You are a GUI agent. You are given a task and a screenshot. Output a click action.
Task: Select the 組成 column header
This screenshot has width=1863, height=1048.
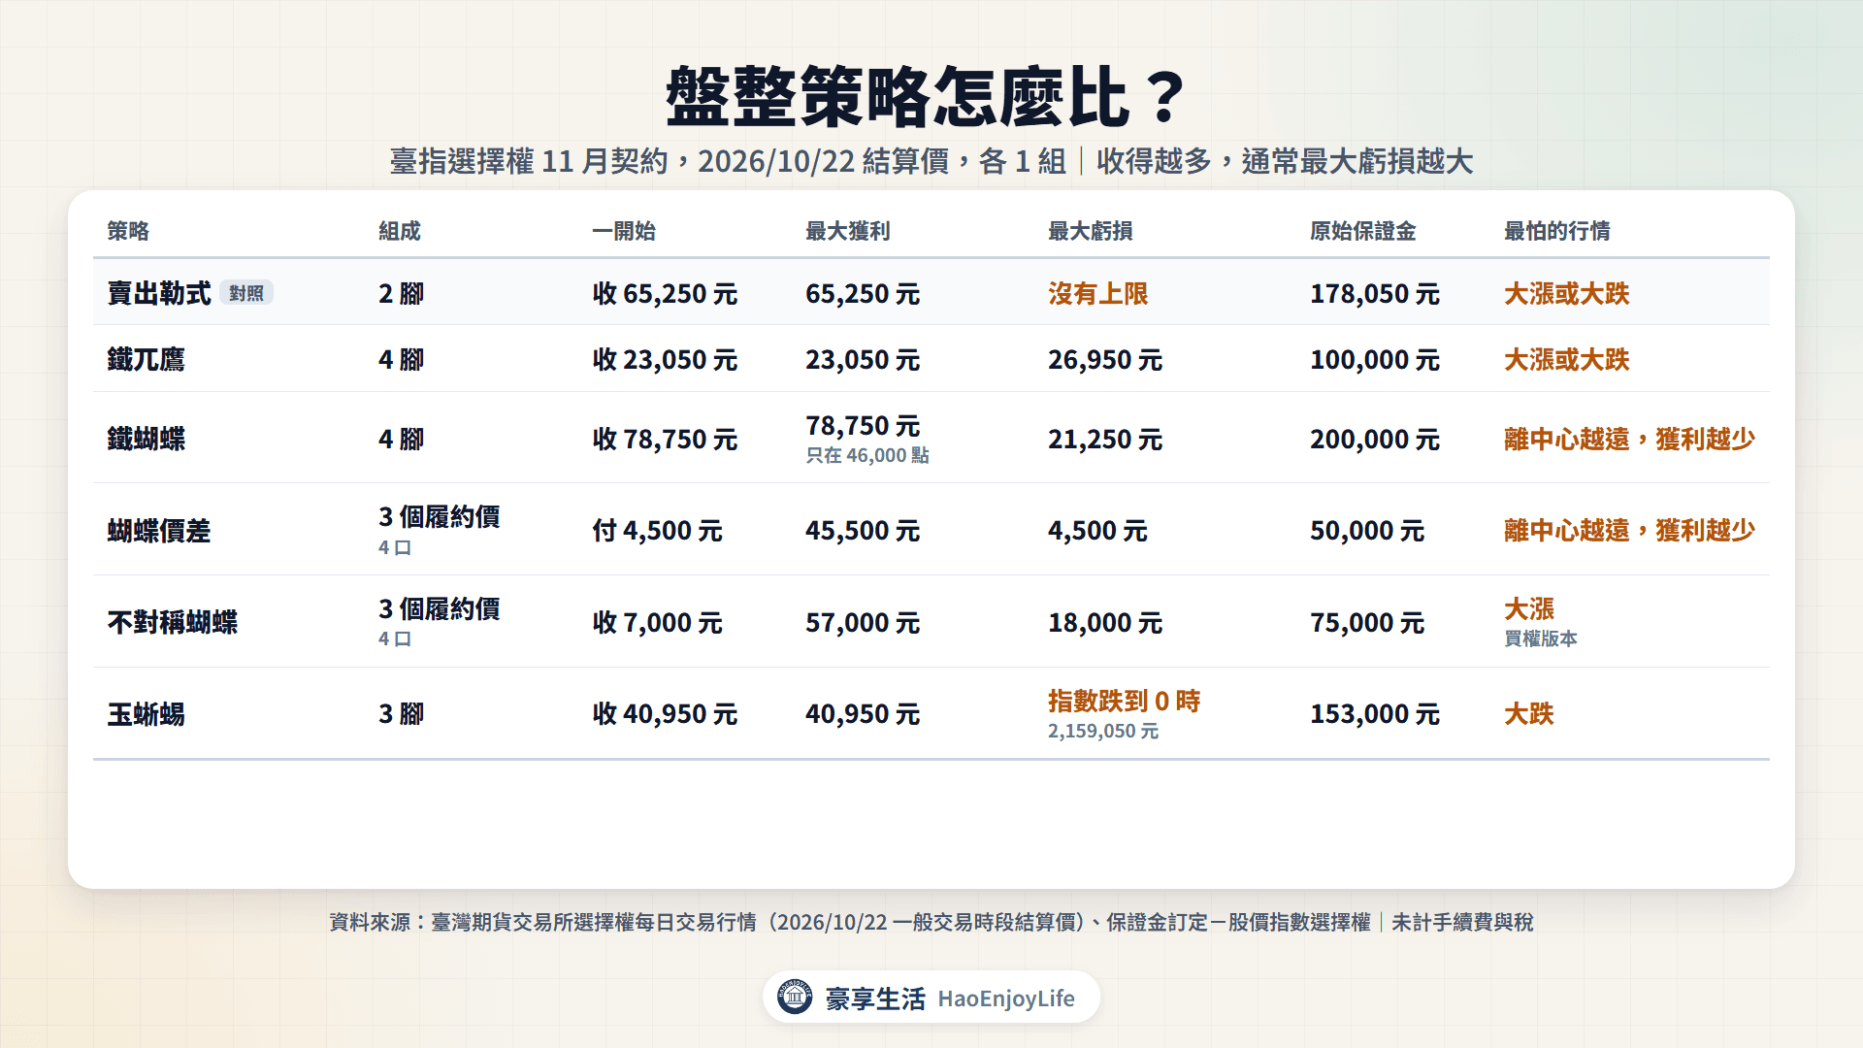tap(400, 231)
